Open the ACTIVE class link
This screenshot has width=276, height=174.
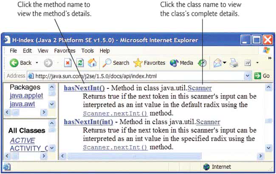[x=23, y=141]
